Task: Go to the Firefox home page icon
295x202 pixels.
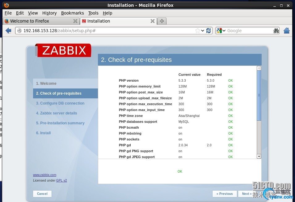Action: click(x=287, y=31)
